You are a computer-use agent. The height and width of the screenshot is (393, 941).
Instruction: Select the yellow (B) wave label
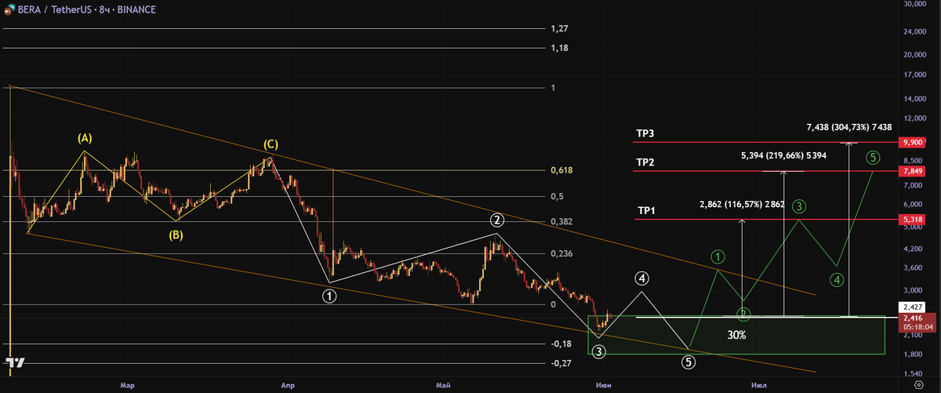tap(174, 234)
